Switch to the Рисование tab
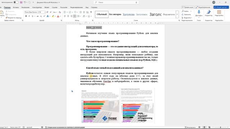This screenshot has width=230, height=129. 26,7
